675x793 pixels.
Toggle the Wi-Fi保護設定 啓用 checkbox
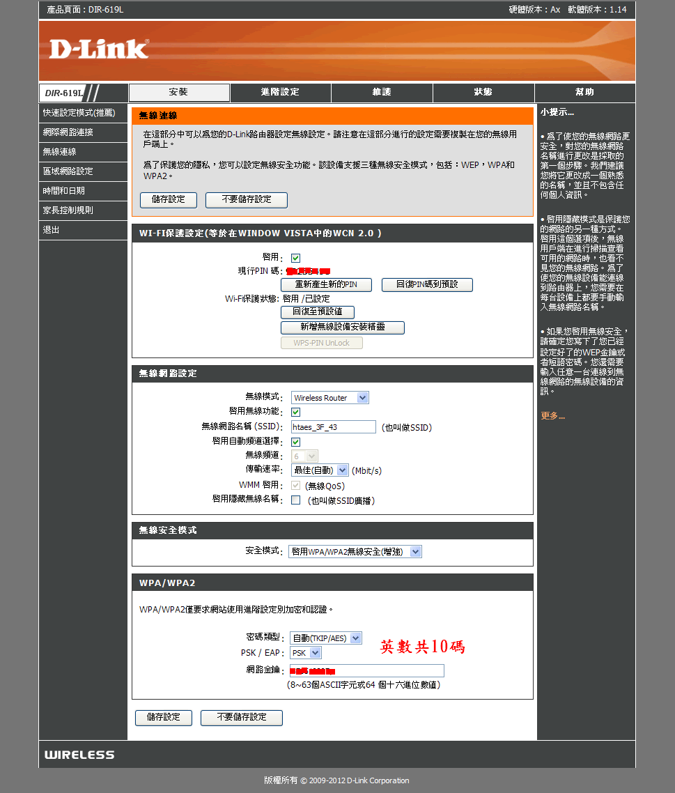coord(295,258)
